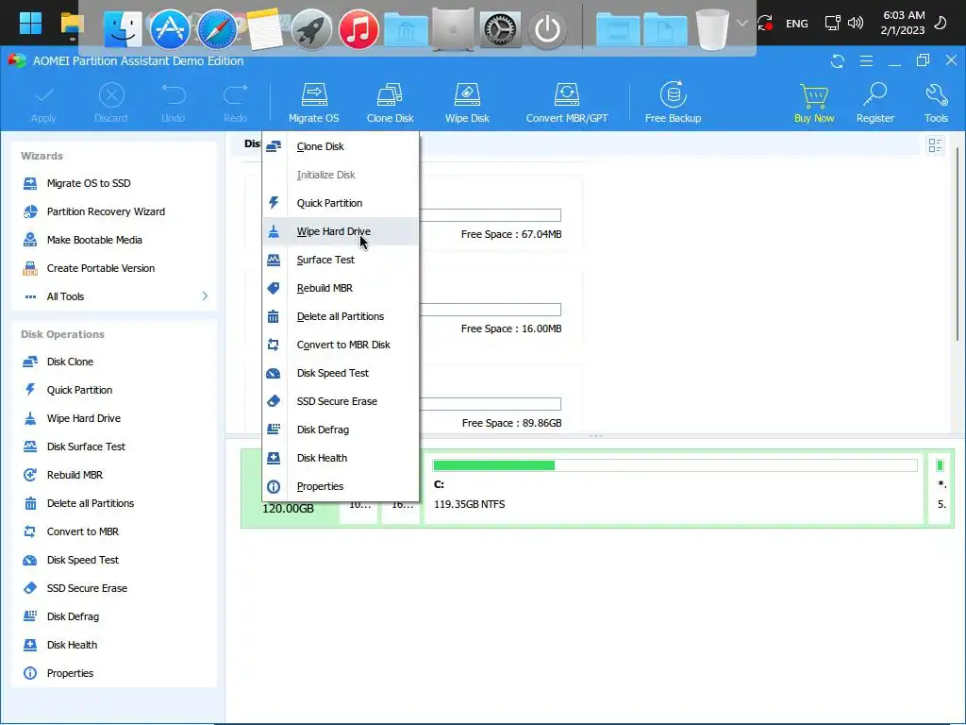Select Disk Health in context menu
This screenshot has height=725, width=966.
point(341,458)
